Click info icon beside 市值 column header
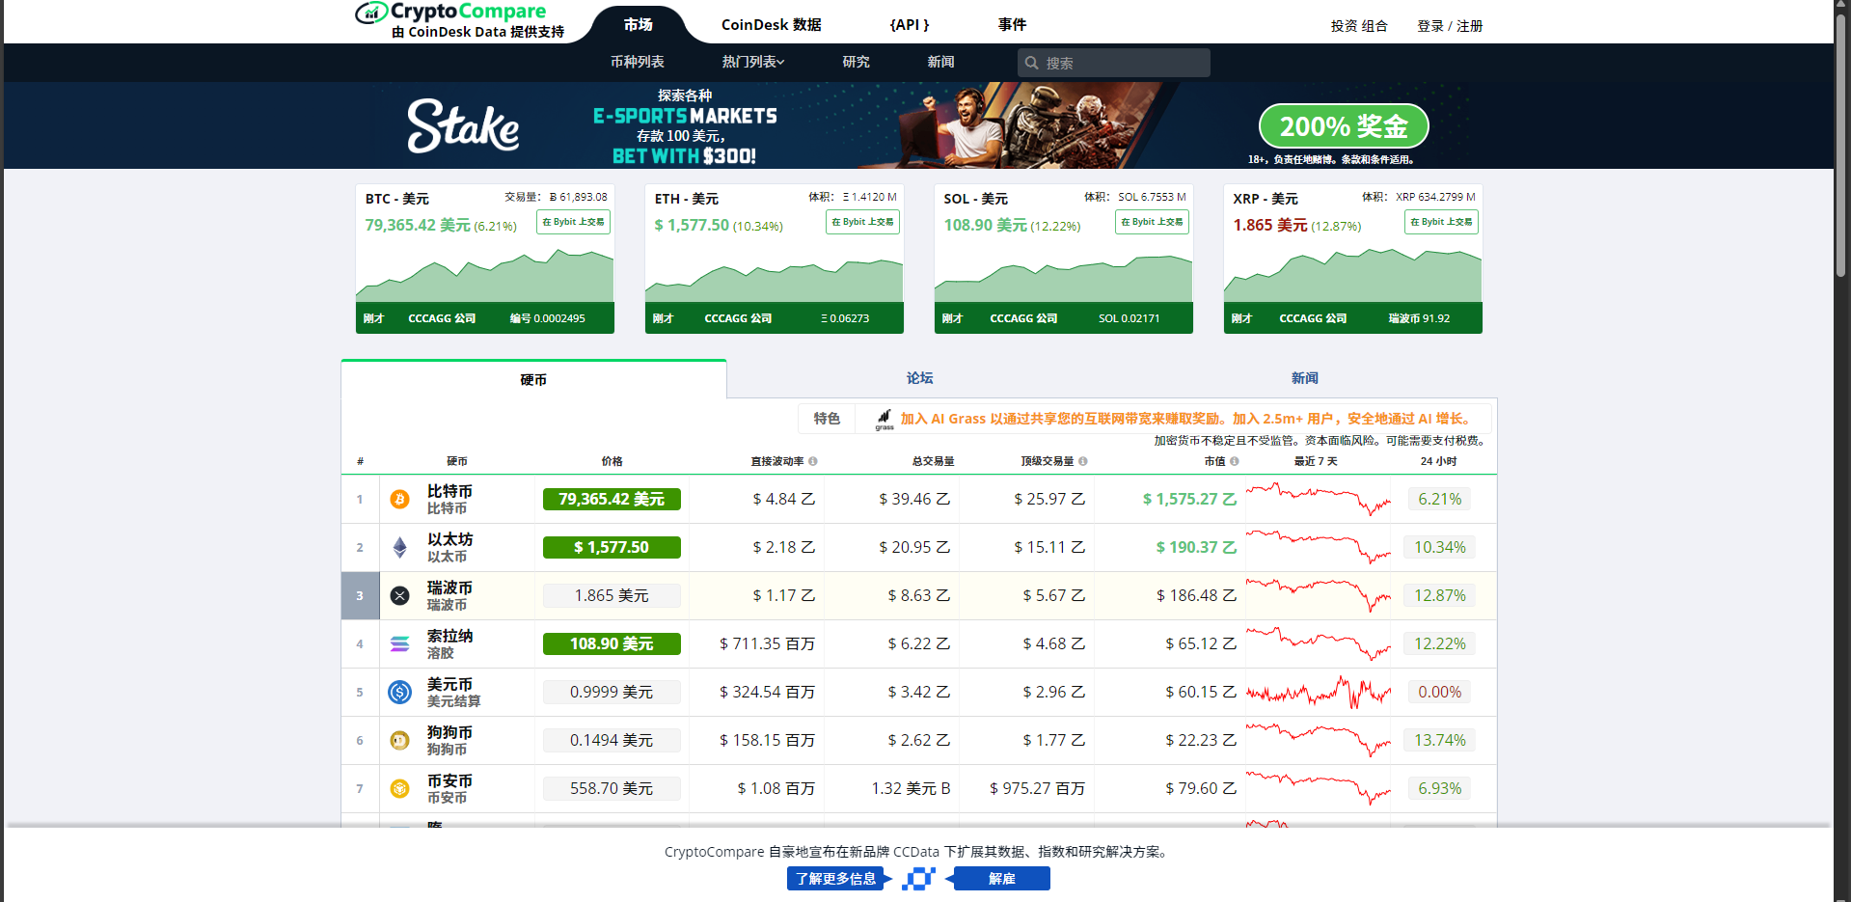This screenshot has height=902, width=1851. pyautogui.click(x=1235, y=462)
